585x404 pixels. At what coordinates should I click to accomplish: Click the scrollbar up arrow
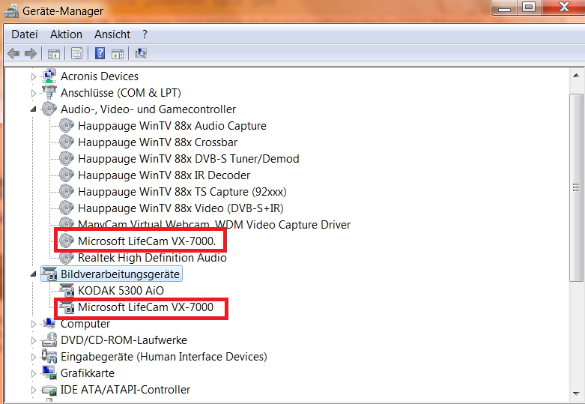576,76
